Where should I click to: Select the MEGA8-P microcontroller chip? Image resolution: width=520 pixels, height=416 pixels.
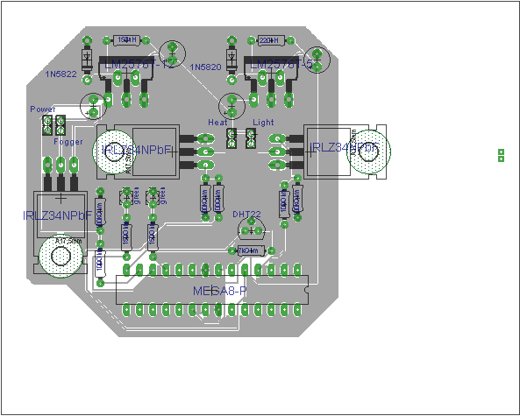click(x=212, y=290)
